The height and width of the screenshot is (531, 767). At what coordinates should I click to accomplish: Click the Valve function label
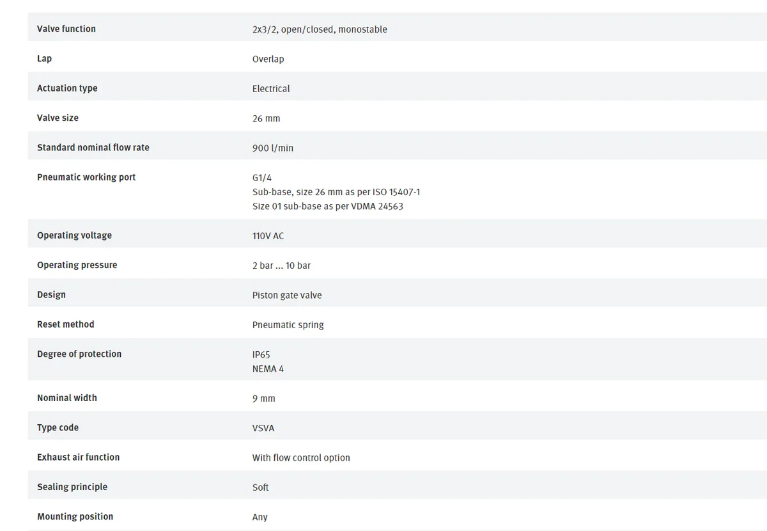tap(66, 29)
